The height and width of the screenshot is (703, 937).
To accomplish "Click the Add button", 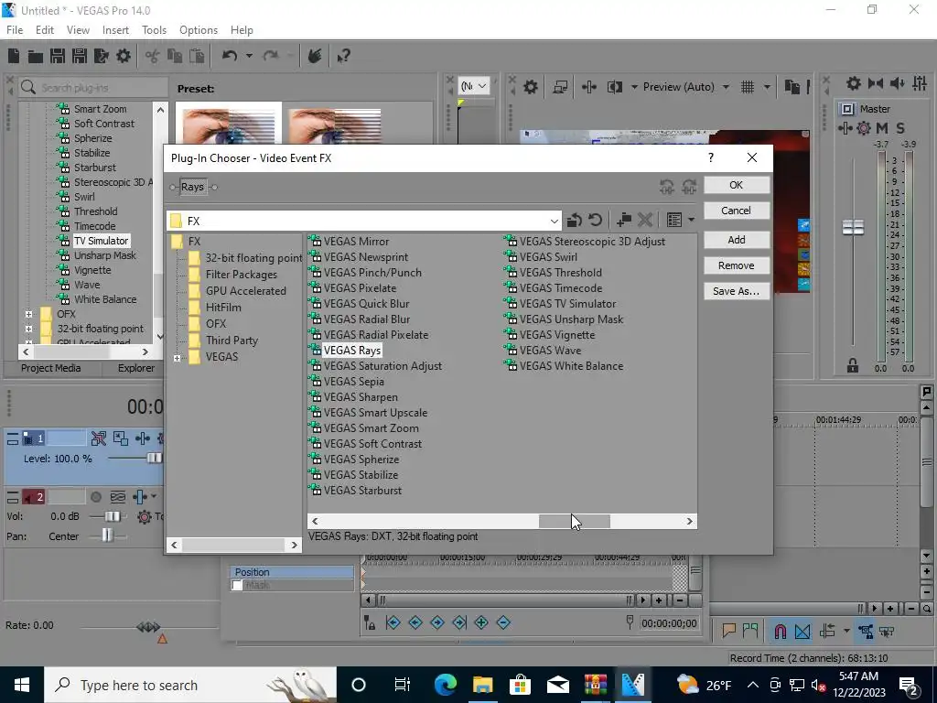I will tap(737, 240).
